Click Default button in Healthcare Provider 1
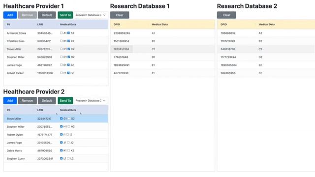315x177 pixels. click(x=47, y=15)
